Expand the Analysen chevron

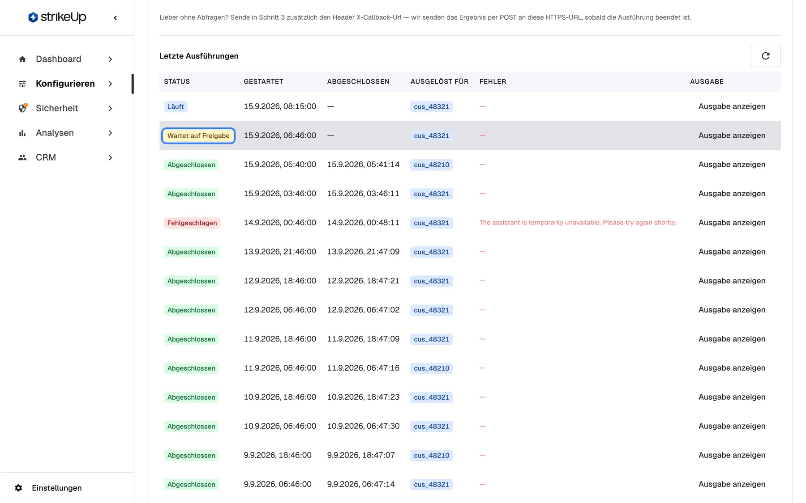pyautogui.click(x=110, y=133)
